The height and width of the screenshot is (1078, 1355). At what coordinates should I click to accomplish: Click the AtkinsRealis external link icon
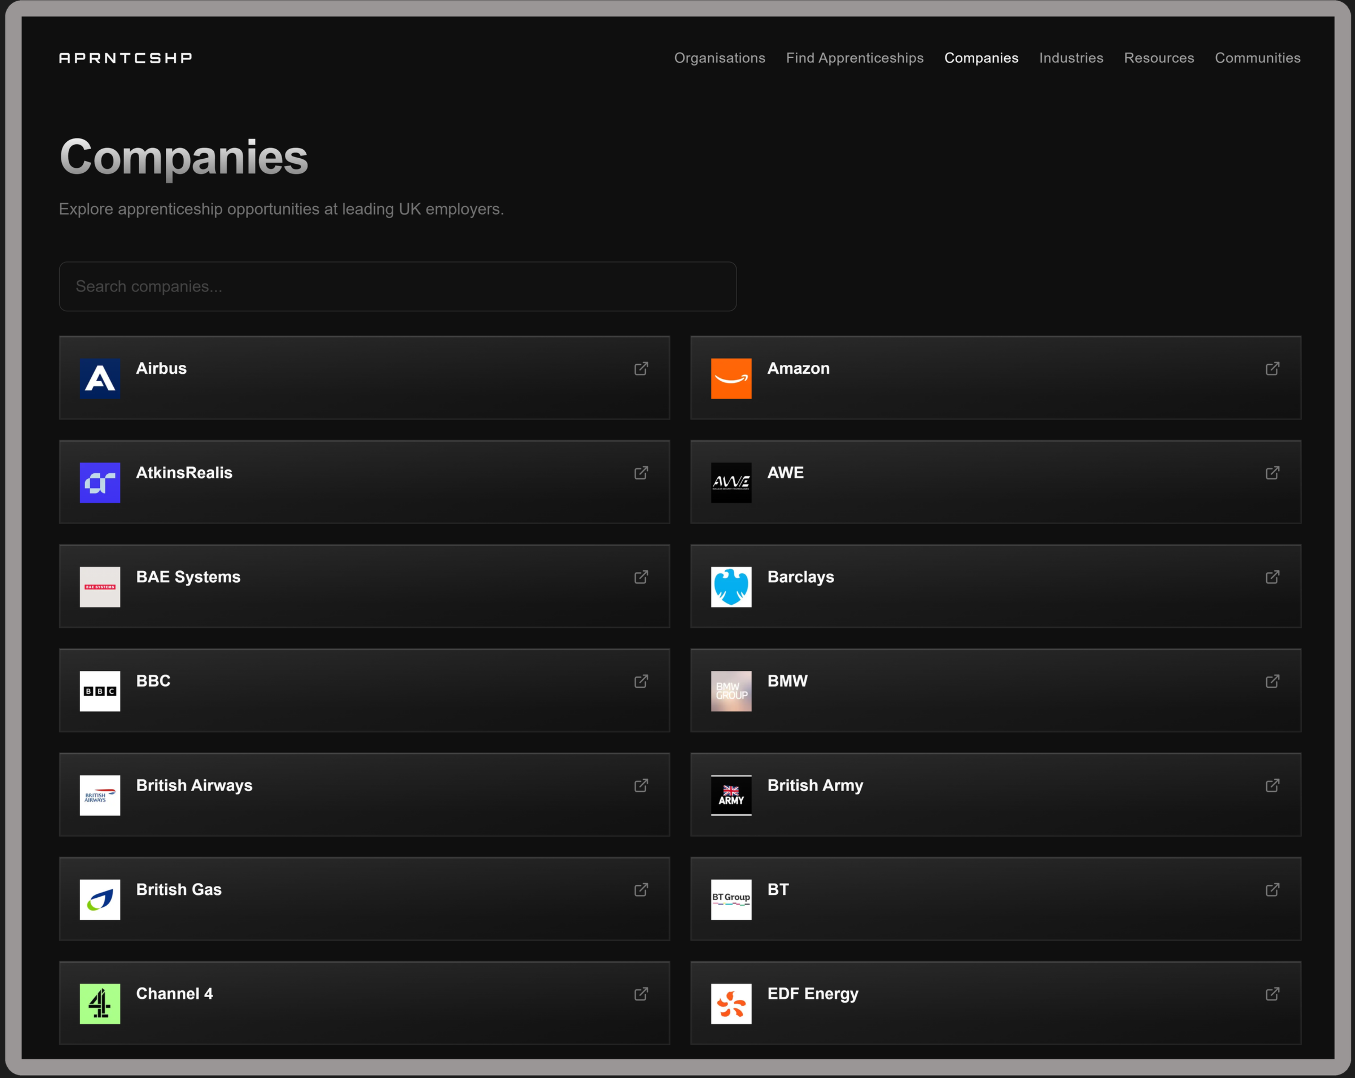(640, 473)
